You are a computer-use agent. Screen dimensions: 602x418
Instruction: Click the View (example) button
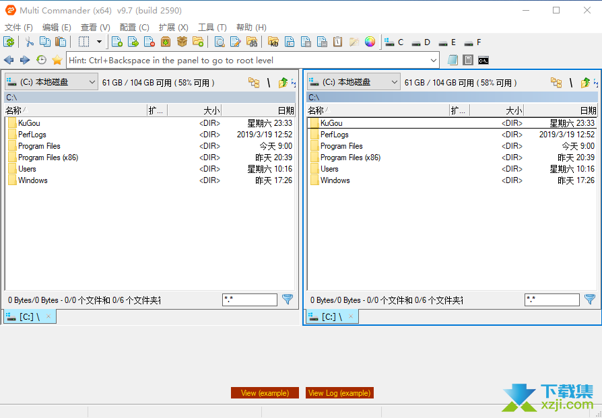pos(265,392)
